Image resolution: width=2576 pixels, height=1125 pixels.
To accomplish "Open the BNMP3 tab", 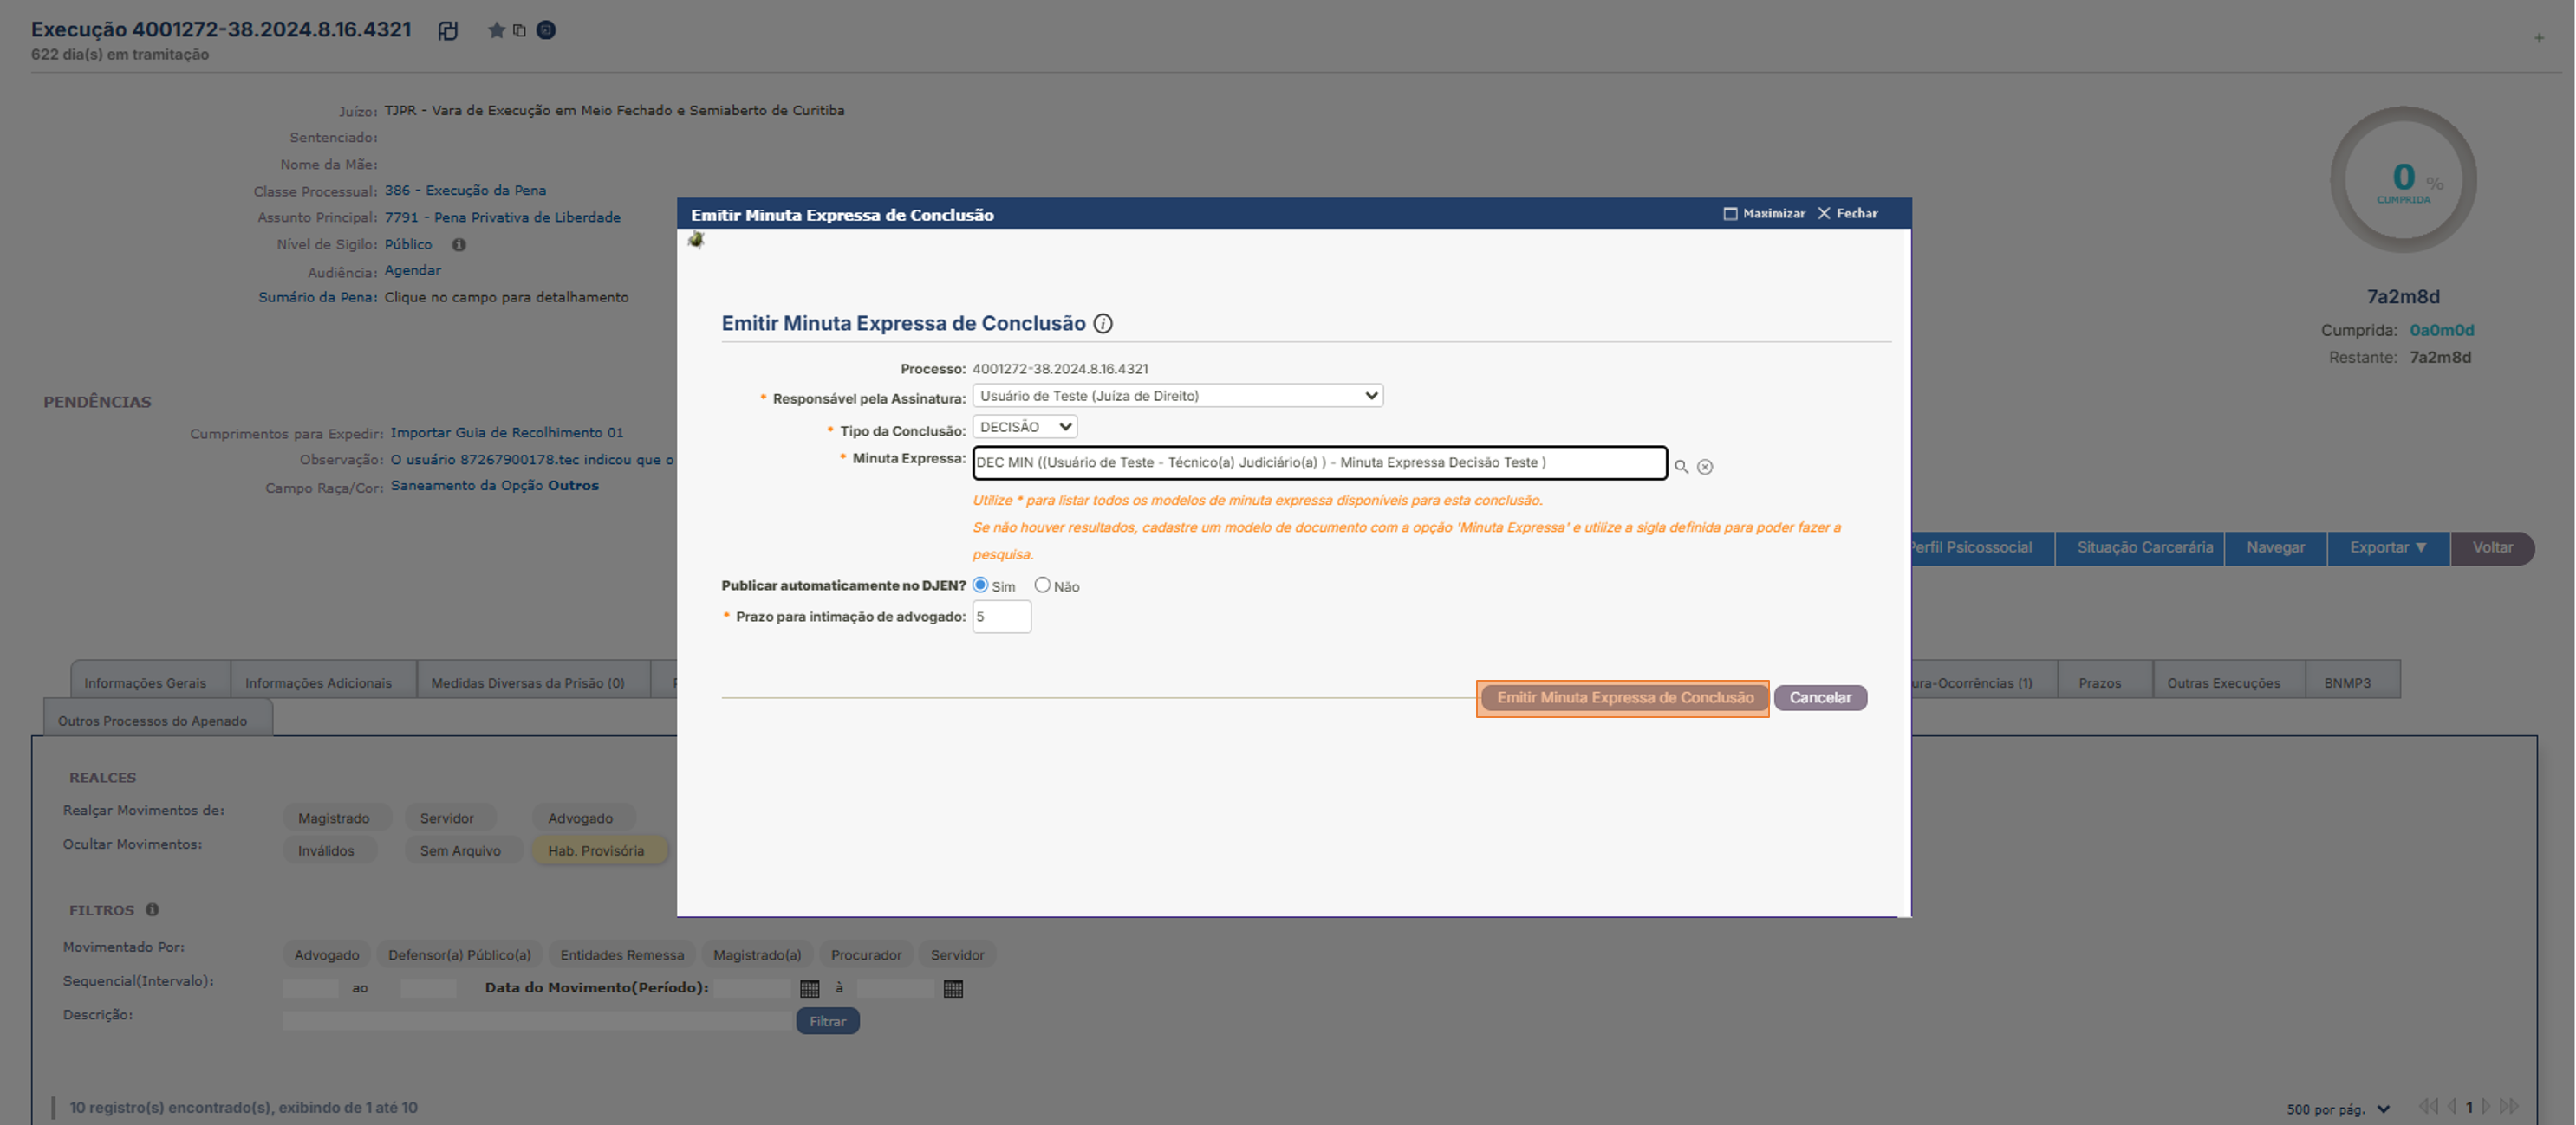I will [x=2346, y=682].
